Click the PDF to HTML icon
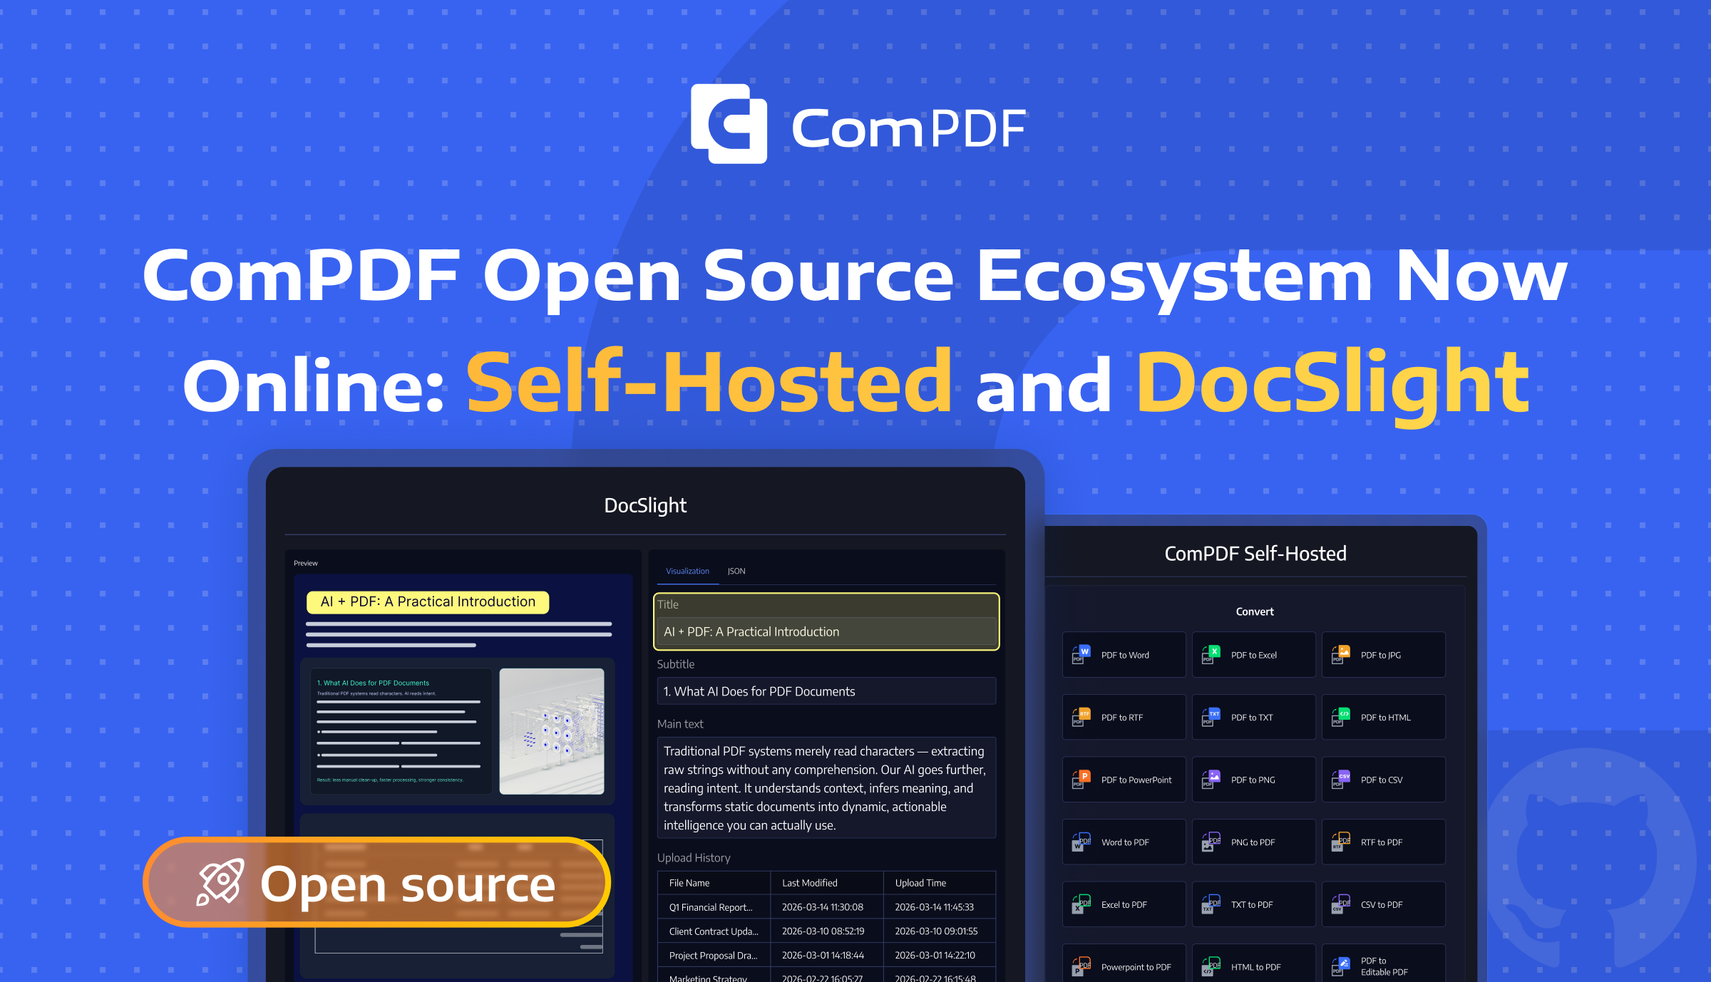The image size is (1711, 982). point(1341,717)
